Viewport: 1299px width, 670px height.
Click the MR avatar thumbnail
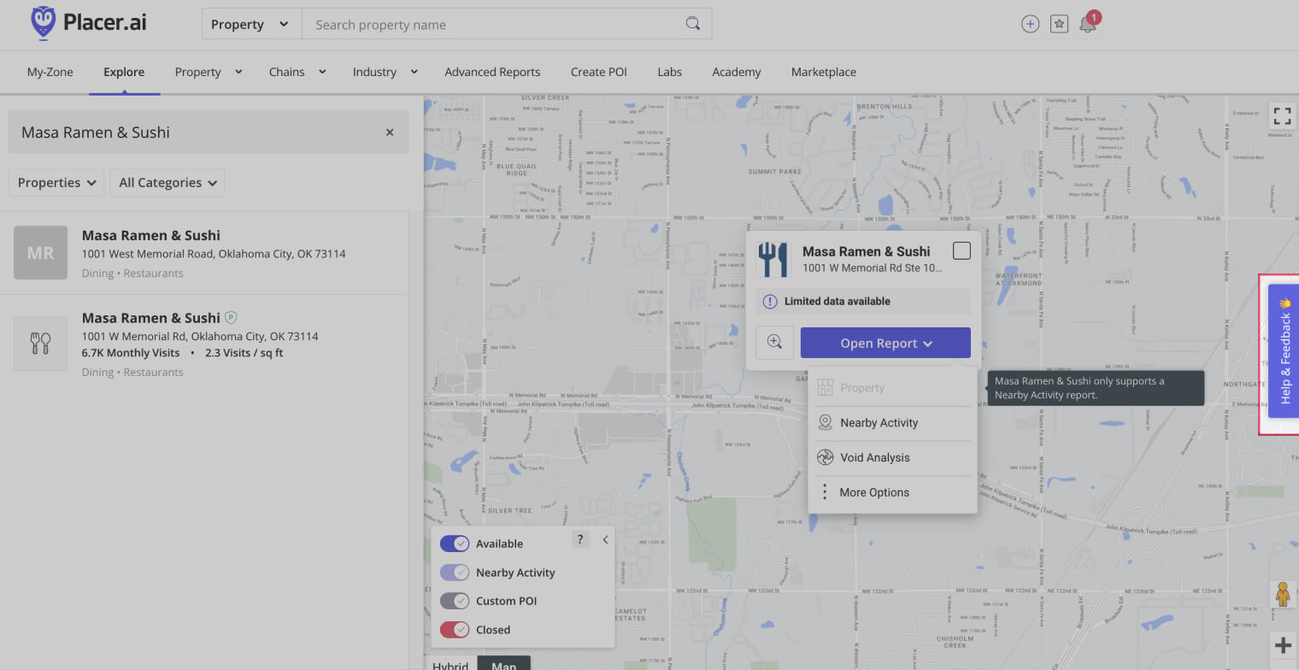click(x=40, y=253)
